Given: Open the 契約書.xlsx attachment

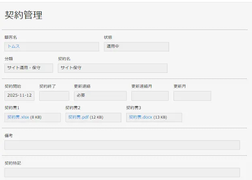Looking at the screenshot, I should tap(18, 117).
